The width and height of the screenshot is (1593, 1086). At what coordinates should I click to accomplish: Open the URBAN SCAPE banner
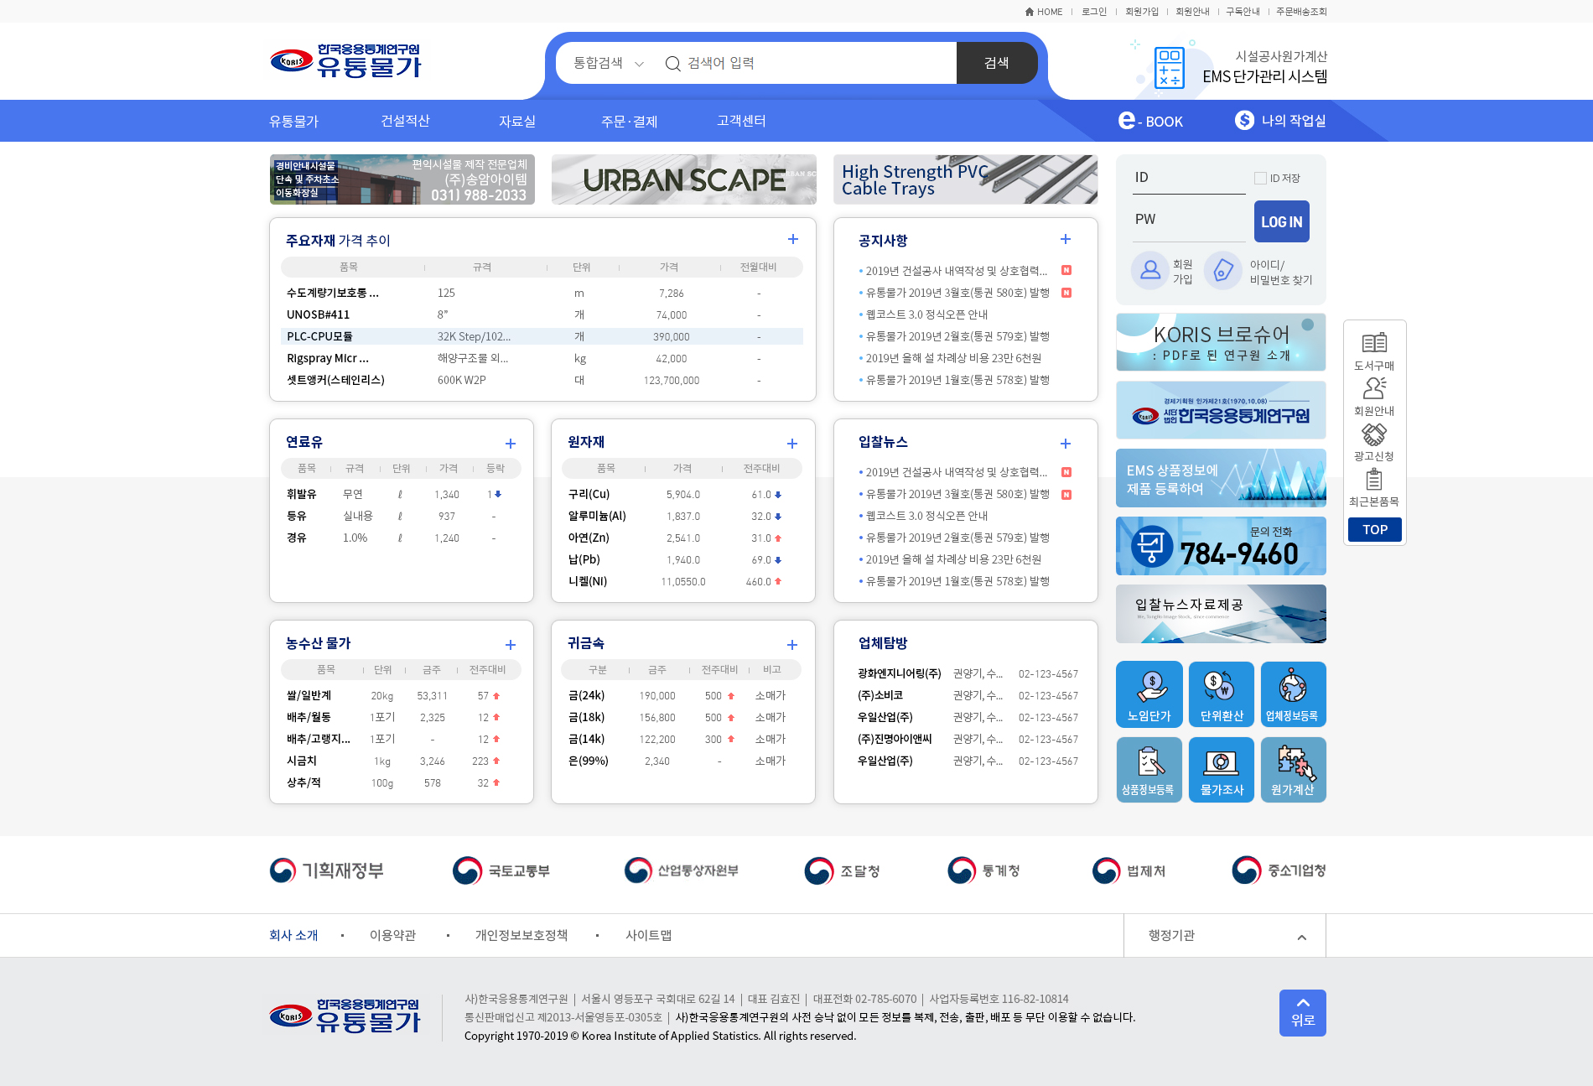[683, 179]
